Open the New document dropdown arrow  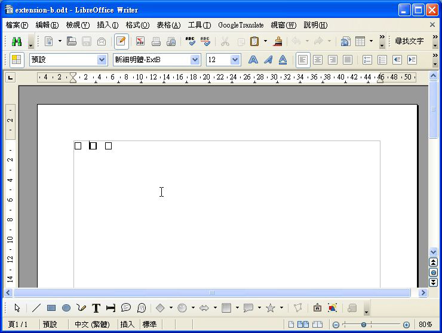[x=60, y=41]
